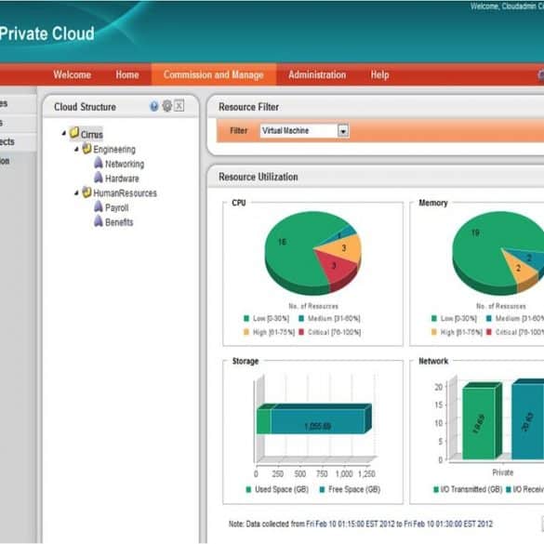This screenshot has height=544, width=544.
Task: Open help icon in Cloud Structure panel
Action: click(154, 106)
